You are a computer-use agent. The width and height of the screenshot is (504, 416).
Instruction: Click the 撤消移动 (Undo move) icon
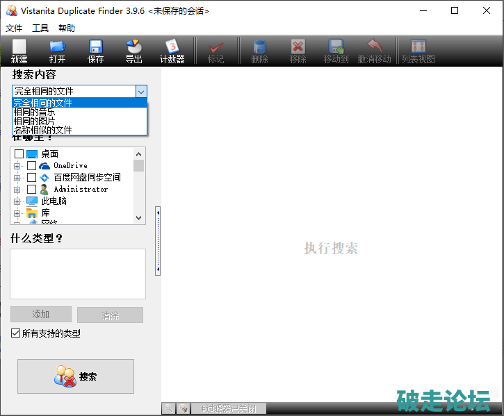[375, 48]
